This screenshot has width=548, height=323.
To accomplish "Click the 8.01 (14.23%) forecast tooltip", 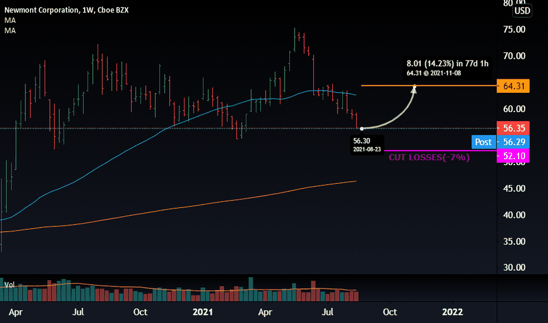I will pos(447,68).
